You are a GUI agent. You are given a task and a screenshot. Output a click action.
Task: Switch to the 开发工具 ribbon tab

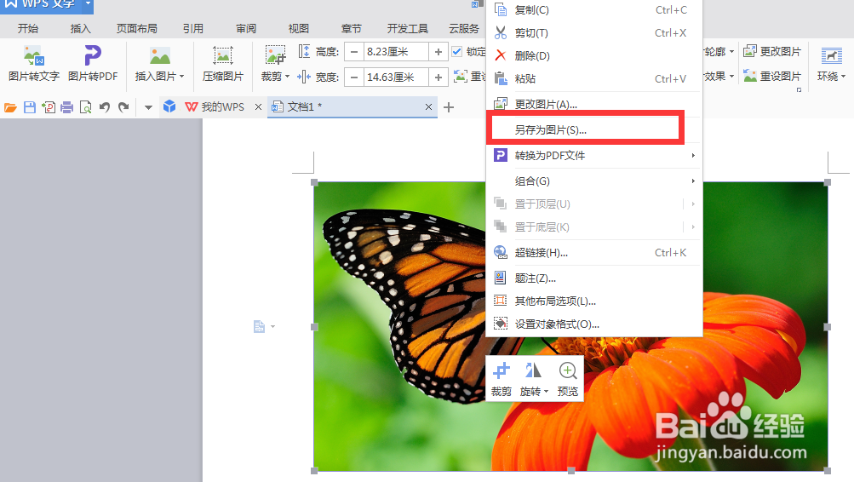(x=407, y=28)
